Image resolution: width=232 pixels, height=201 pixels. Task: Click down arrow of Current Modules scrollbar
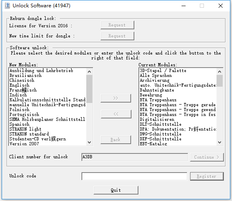pos(219,142)
